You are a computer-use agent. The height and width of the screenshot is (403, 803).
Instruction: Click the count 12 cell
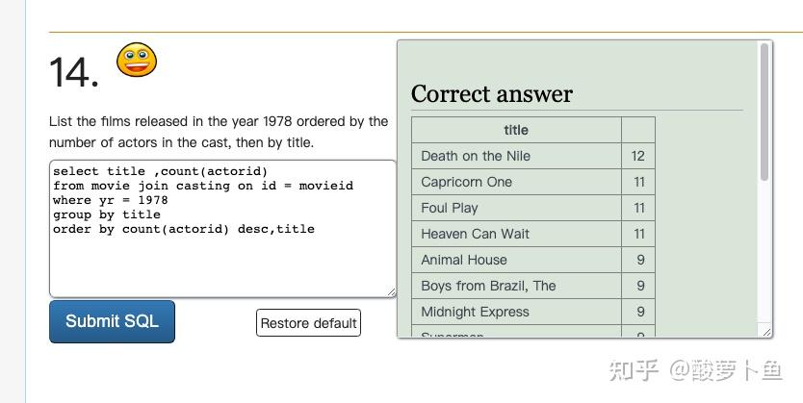[638, 156]
